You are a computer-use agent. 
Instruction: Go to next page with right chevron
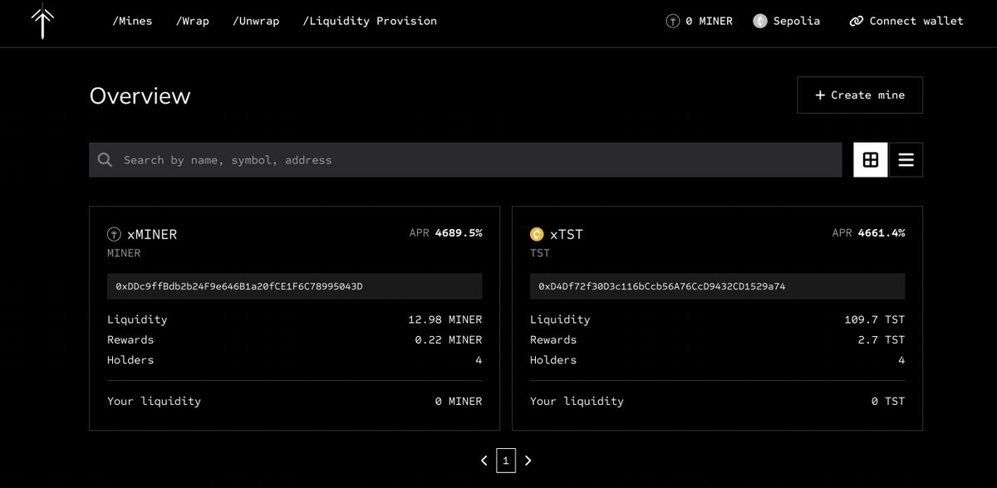tap(528, 460)
